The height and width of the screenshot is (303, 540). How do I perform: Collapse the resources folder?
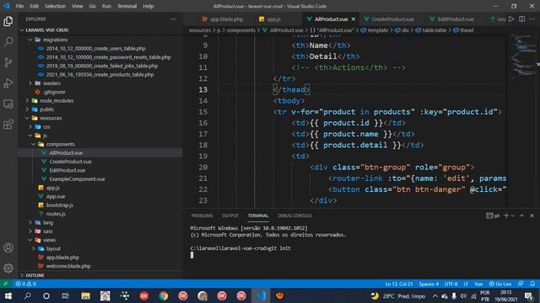[27, 118]
